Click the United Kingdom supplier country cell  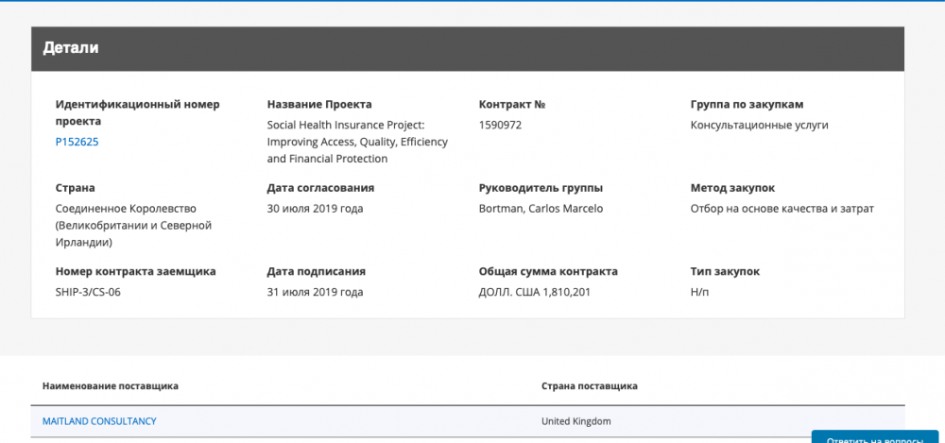coord(576,421)
